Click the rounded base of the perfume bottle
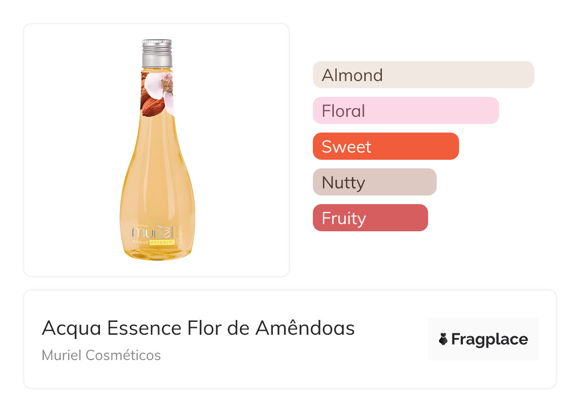The height and width of the screenshot is (412, 580). click(x=157, y=254)
